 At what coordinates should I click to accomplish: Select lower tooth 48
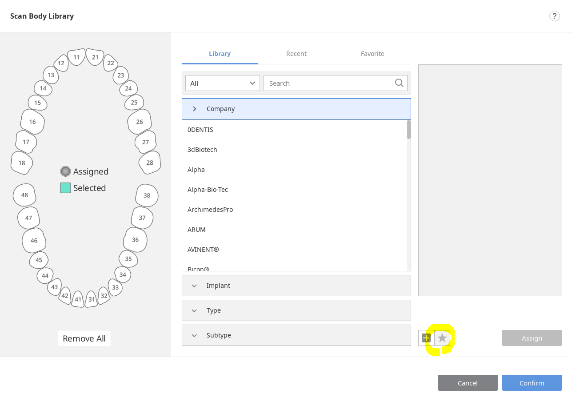[24, 195]
